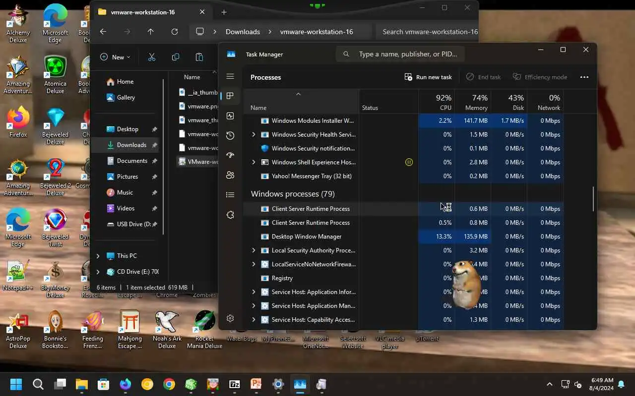Open a new File Explorer tab
This screenshot has width=635, height=396.
224,12
